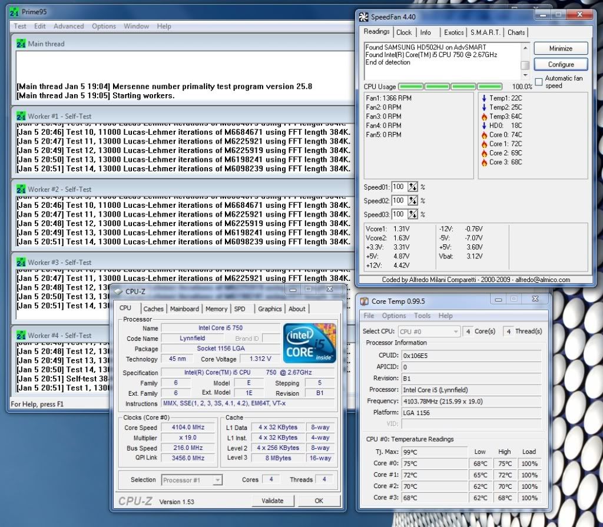Screen dimensions: 603x527
Task: Click the SpeedFan fan icon in title bar
Action: (x=363, y=17)
